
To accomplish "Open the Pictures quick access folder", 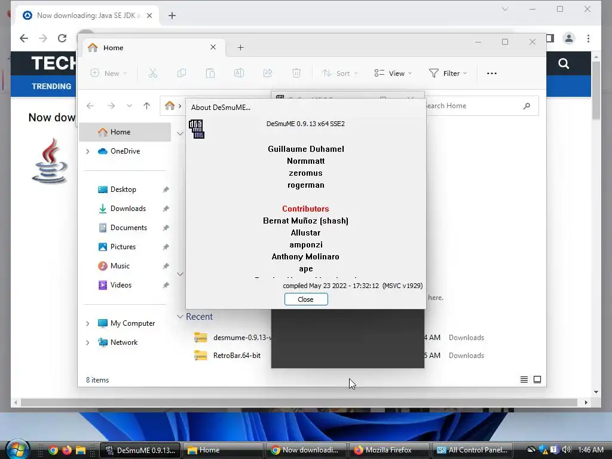I will click(x=123, y=247).
